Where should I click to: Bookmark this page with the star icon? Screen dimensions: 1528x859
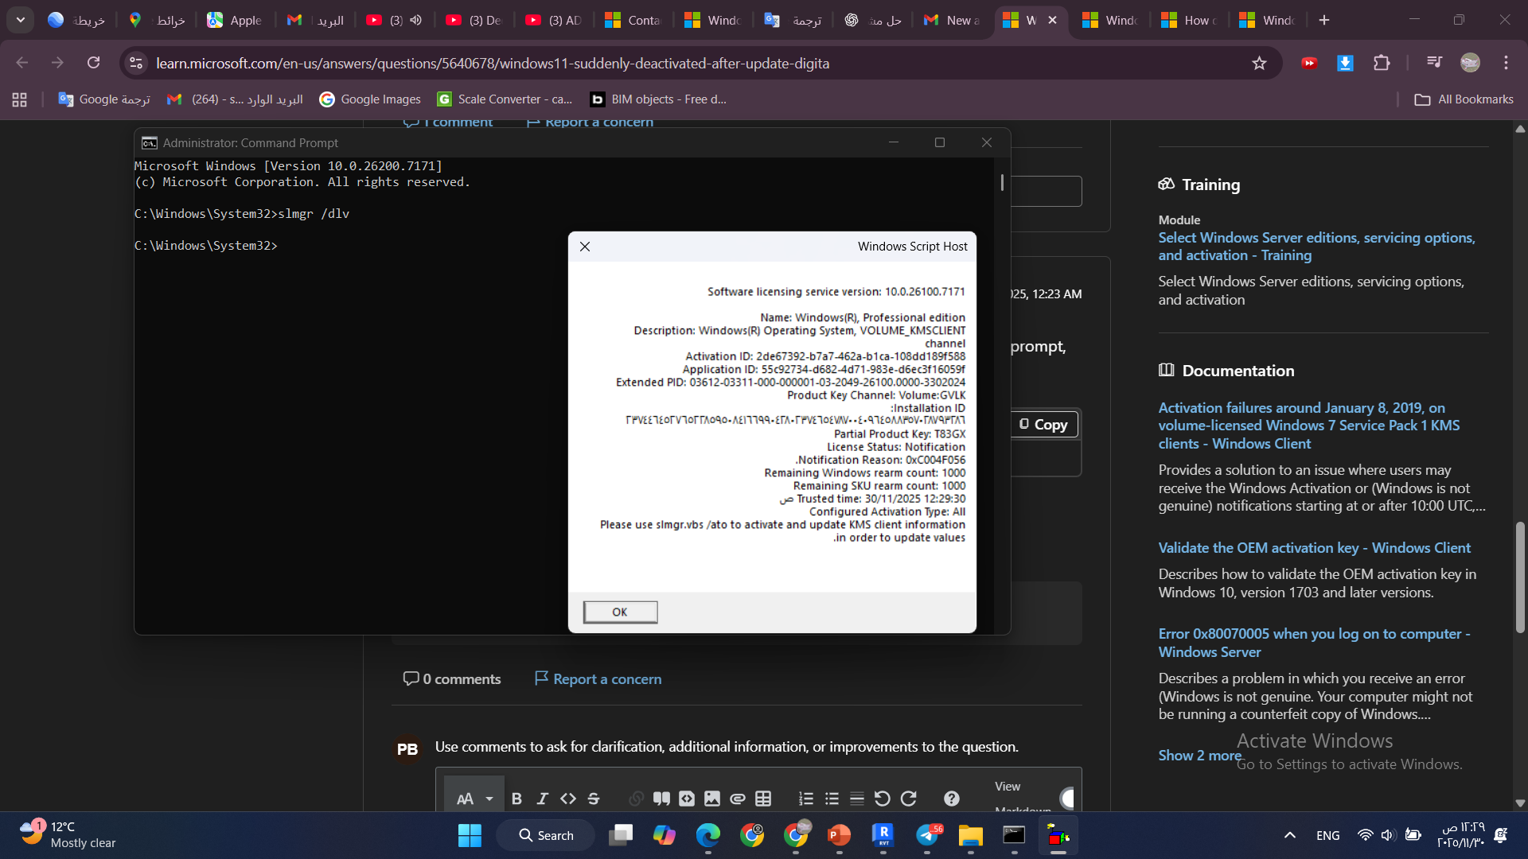point(1259,63)
